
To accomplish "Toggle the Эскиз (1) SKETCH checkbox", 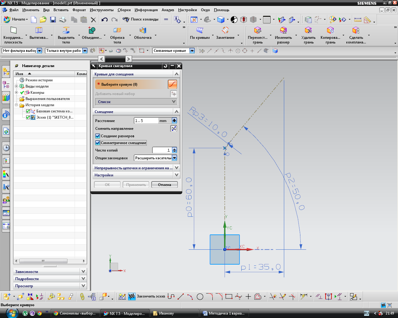I will [x=28, y=117].
